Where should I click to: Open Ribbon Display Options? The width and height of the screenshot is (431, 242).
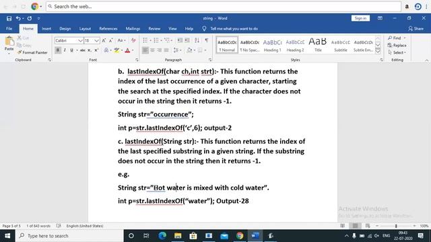pyautogui.click(x=380, y=18)
